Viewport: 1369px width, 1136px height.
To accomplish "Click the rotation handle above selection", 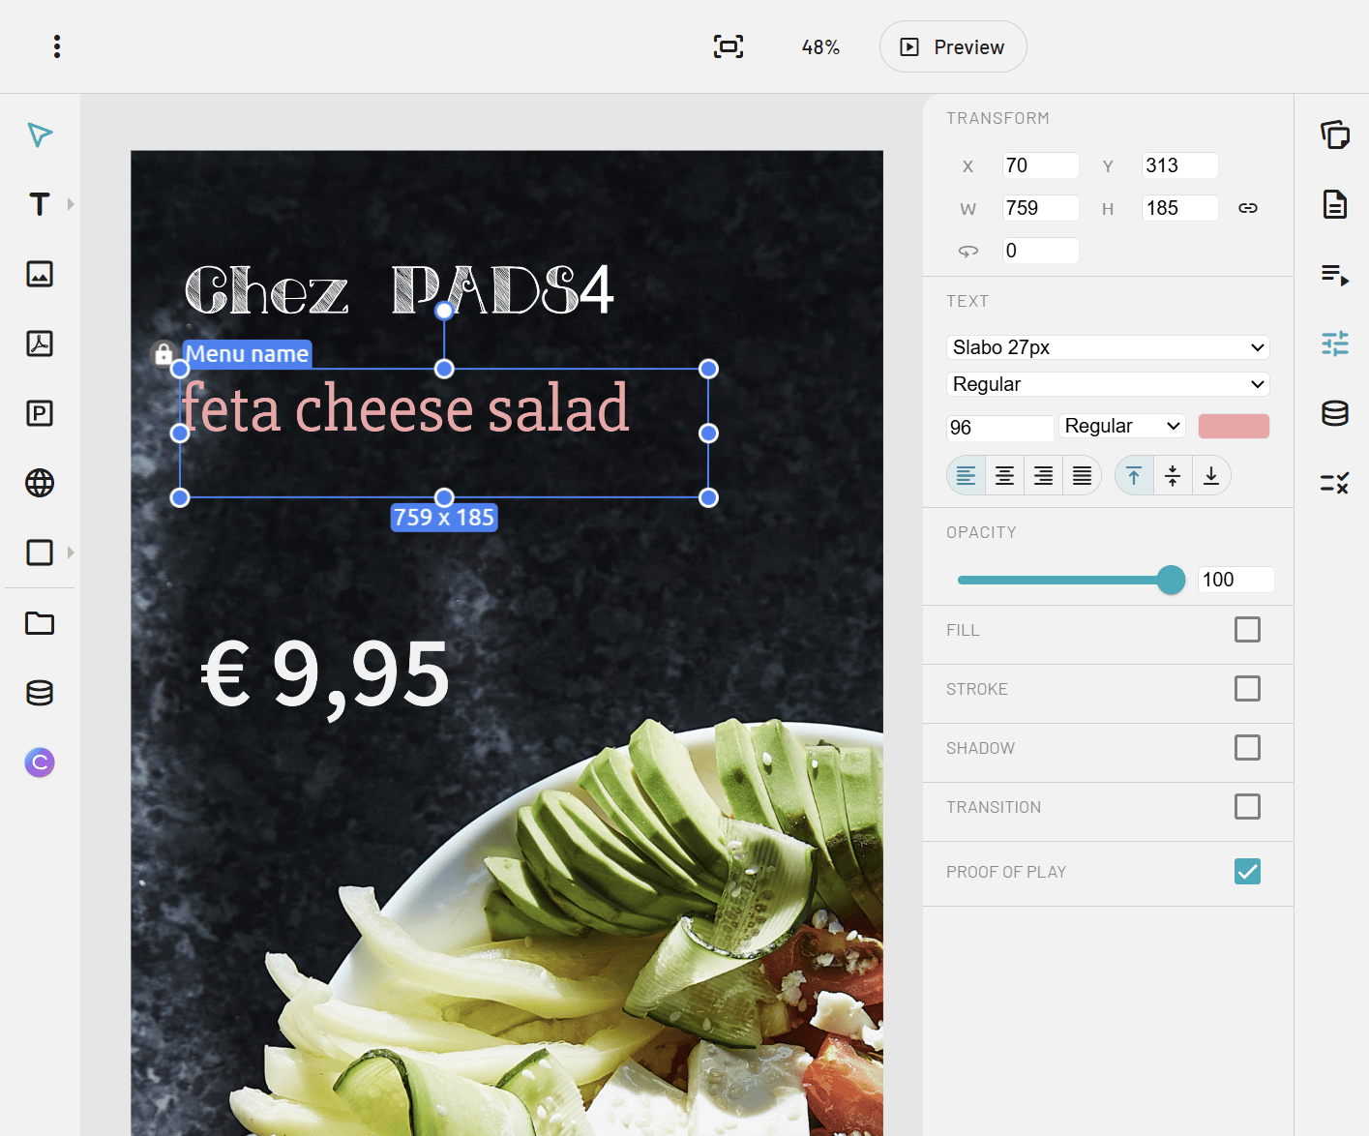I will click(444, 311).
